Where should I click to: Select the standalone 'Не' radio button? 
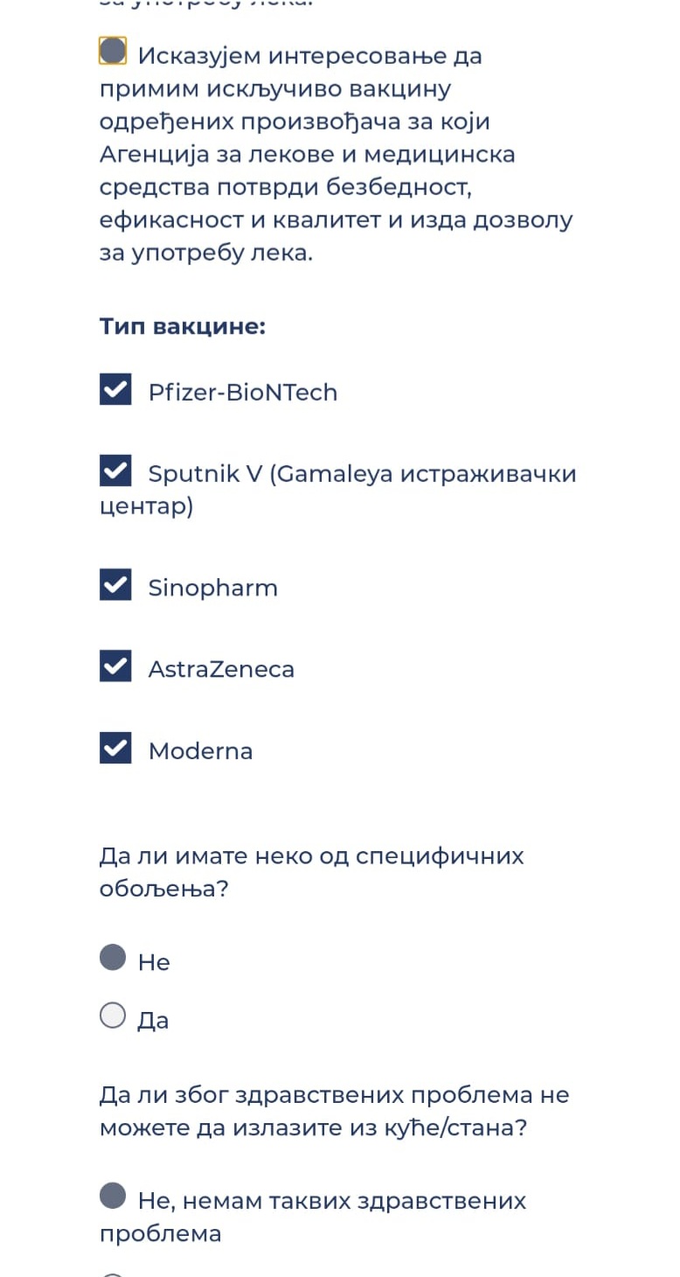click(x=113, y=958)
